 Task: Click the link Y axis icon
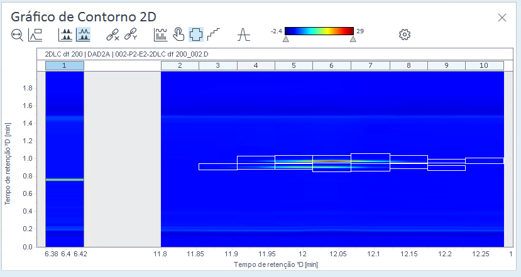pyautogui.click(x=131, y=35)
